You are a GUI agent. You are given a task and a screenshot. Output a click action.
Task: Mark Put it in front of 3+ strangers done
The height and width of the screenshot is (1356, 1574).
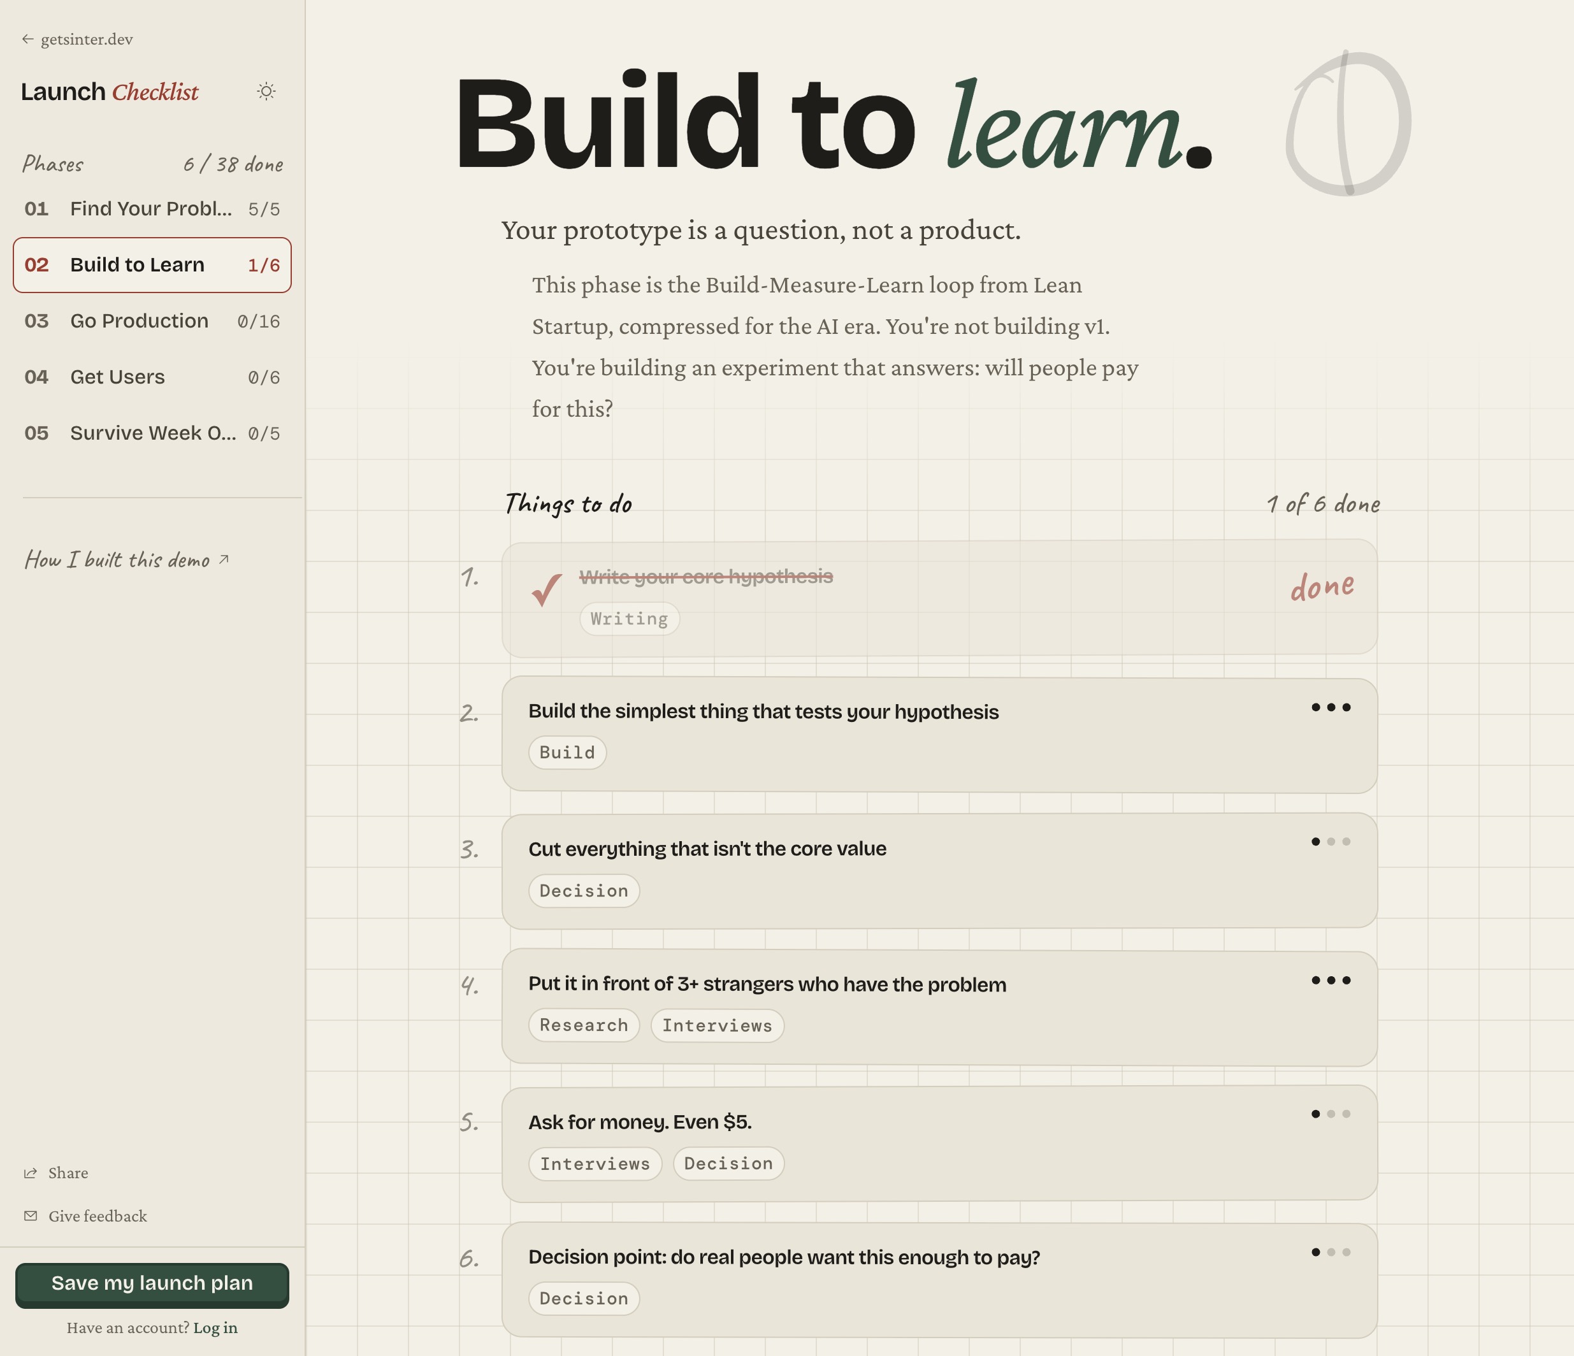click(x=939, y=1007)
